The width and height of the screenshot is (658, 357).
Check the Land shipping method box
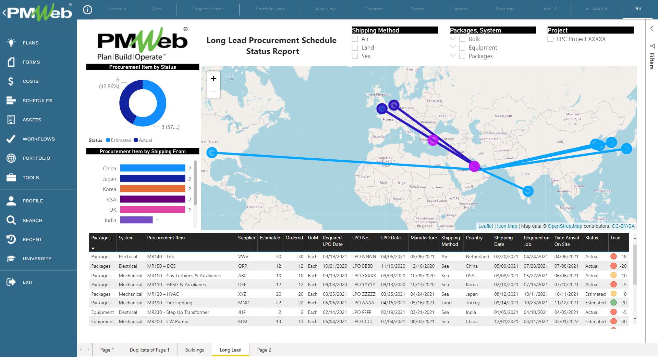tap(355, 48)
